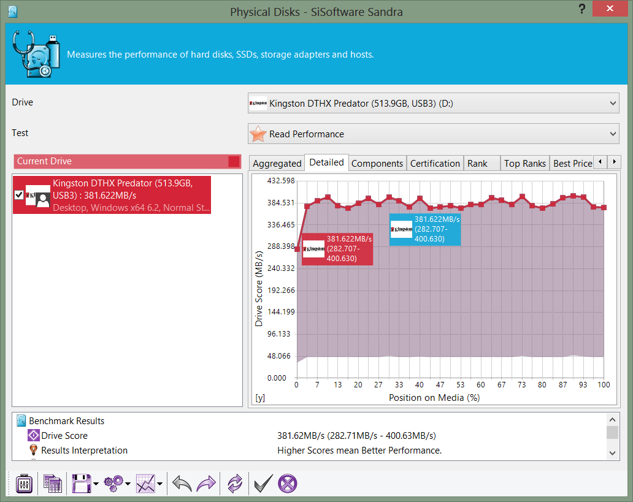Click the purple cancel X icon
Viewport: 633px width, 502px height.
288,484
